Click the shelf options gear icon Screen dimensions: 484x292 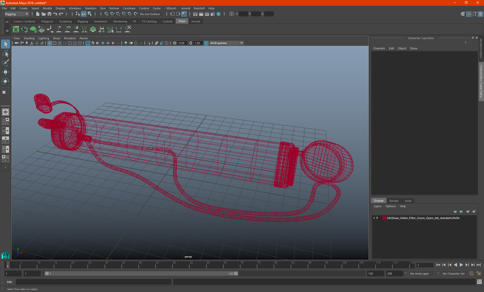coord(7,31)
